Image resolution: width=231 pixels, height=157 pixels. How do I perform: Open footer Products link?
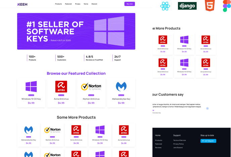click(x=158, y=140)
